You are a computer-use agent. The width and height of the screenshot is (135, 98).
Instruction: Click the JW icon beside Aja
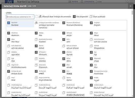click(91, 52)
